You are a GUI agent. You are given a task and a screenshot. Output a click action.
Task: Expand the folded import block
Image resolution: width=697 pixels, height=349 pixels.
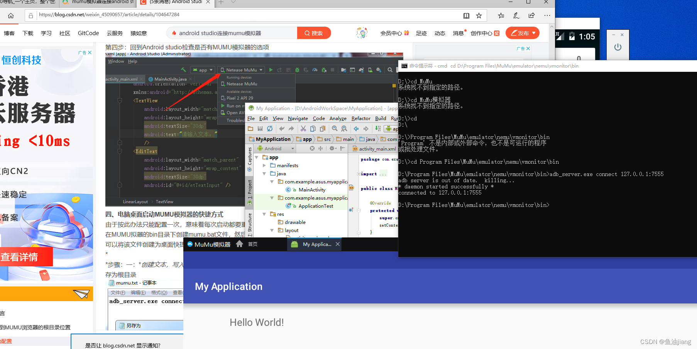click(359, 174)
